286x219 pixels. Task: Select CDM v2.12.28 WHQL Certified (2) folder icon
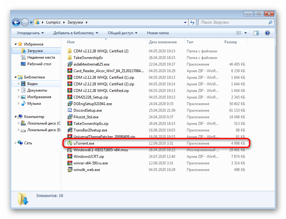coord(69,51)
